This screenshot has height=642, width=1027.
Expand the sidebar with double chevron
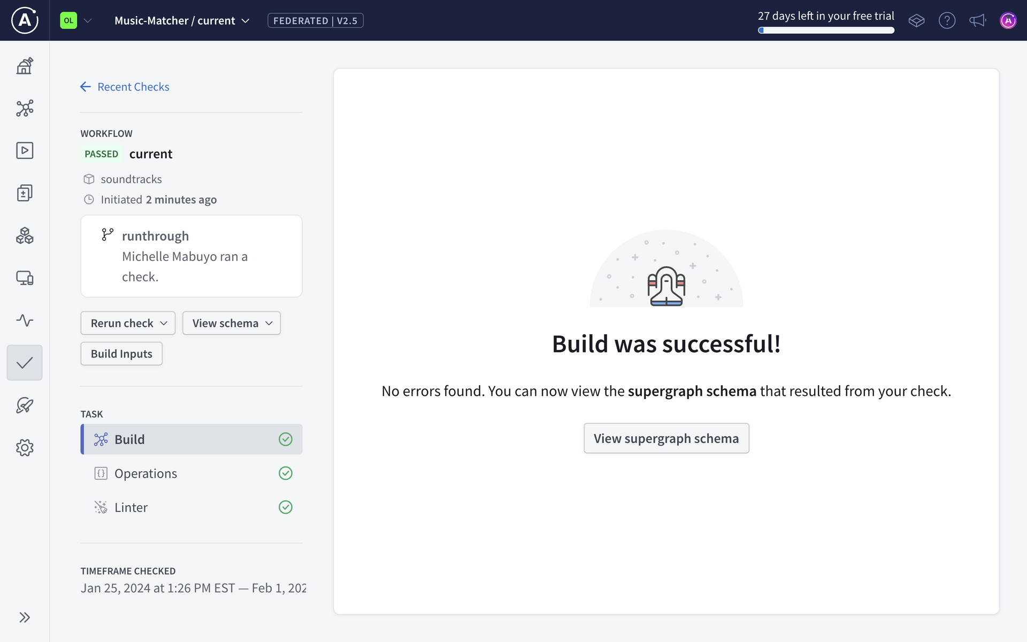coord(25,617)
